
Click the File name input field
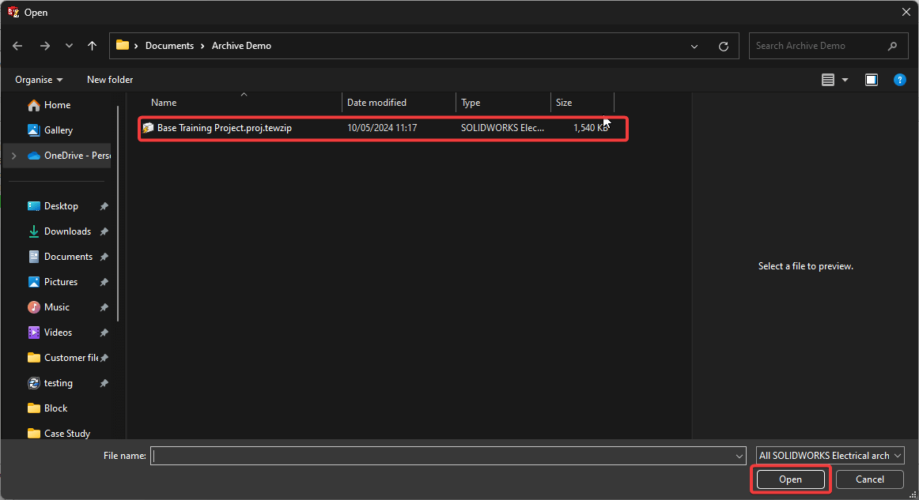point(443,456)
